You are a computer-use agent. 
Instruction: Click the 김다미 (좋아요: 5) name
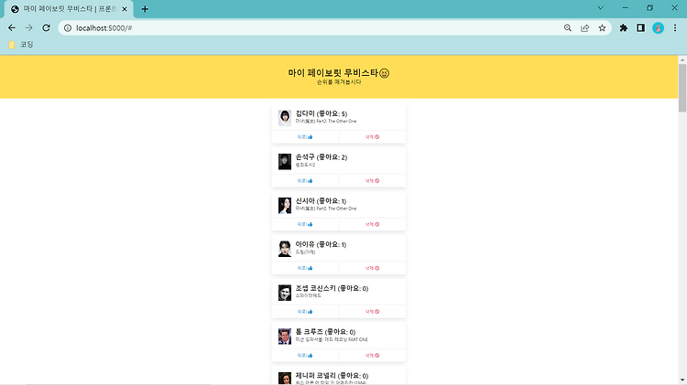pyautogui.click(x=322, y=113)
